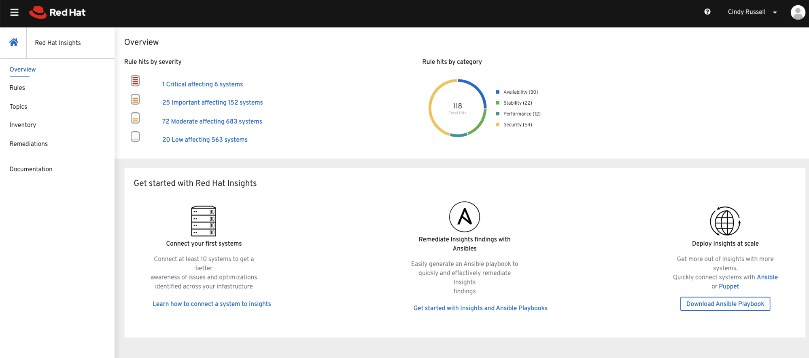Screen dimensions: 809x358
Task: Open the Rules sidebar item
Action: (x=17, y=88)
